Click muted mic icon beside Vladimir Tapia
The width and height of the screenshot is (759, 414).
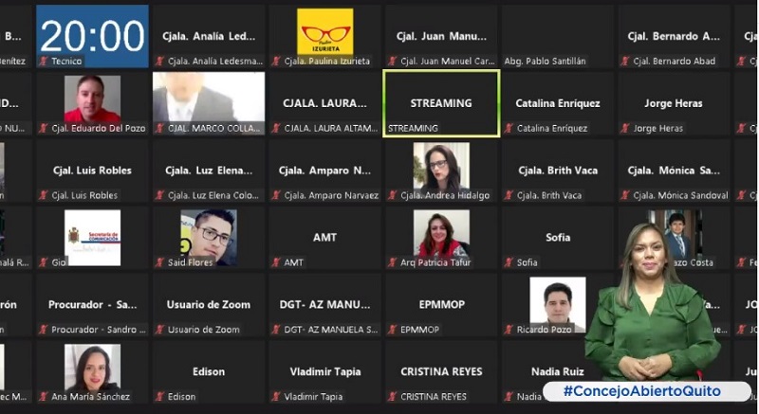276,397
